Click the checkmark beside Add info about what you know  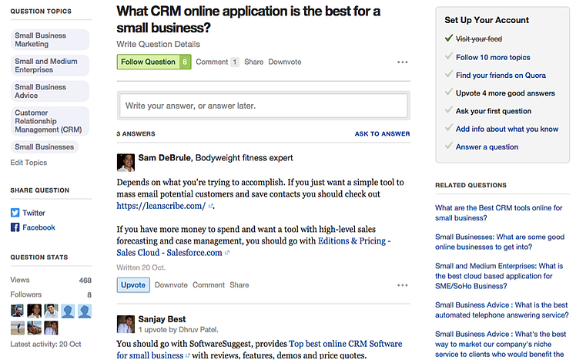pos(448,128)
